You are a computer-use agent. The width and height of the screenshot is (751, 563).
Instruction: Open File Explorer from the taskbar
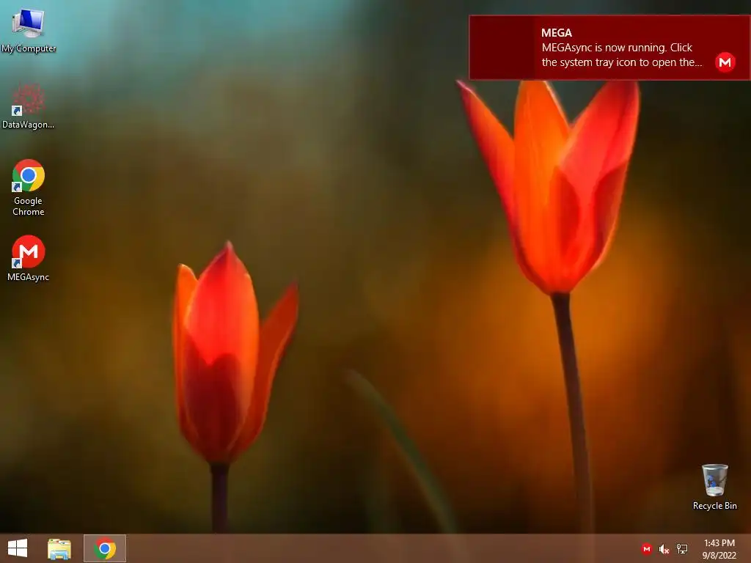59,548
